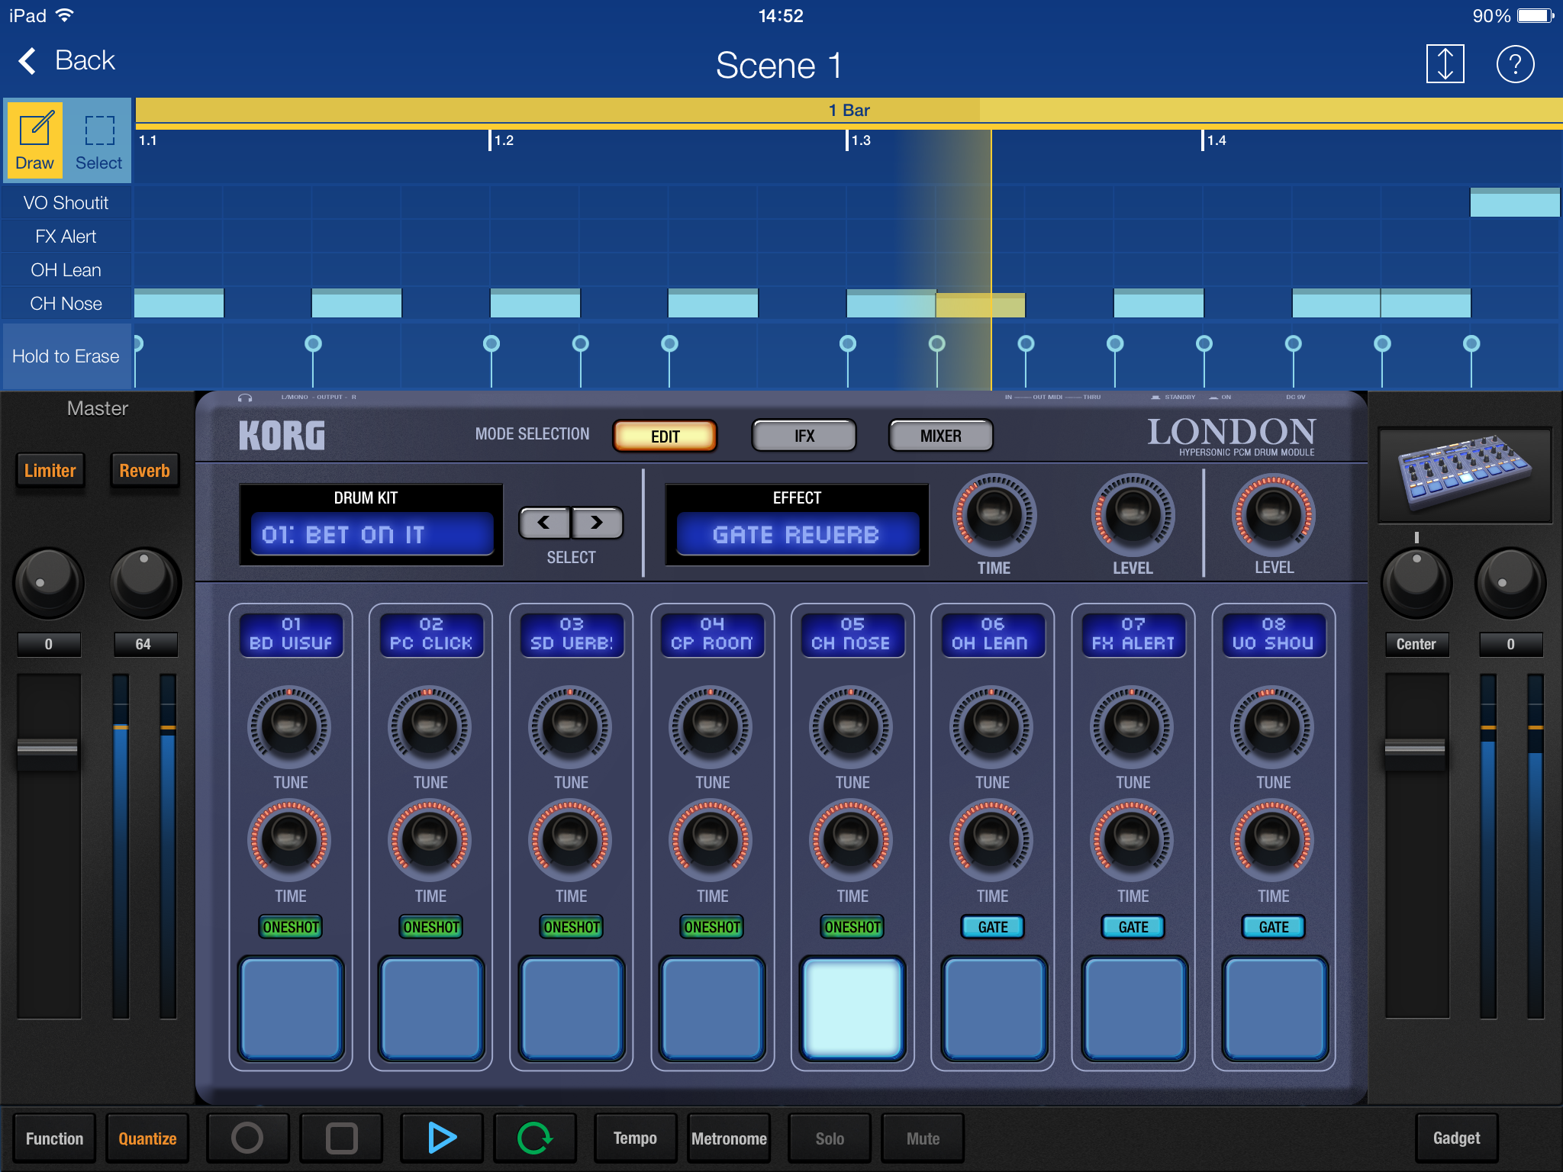Toggle the green loop icon

[534, 1138]
